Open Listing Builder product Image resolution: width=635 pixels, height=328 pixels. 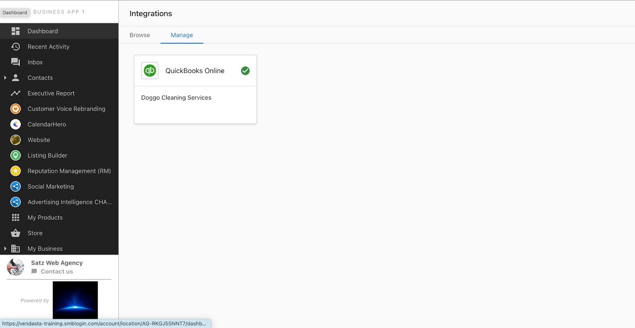pyautogui.click(x=59, y=155)
